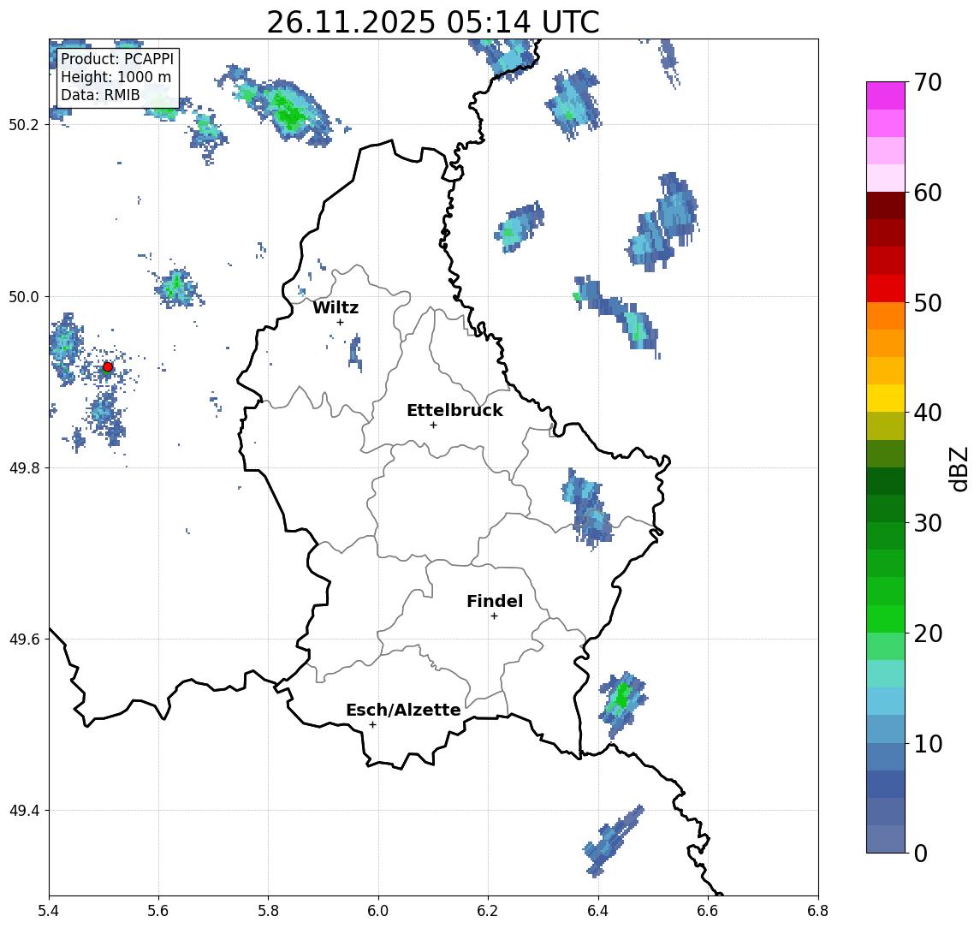
Task: Click the 49.8 latitude tick label
Action: 26,468
